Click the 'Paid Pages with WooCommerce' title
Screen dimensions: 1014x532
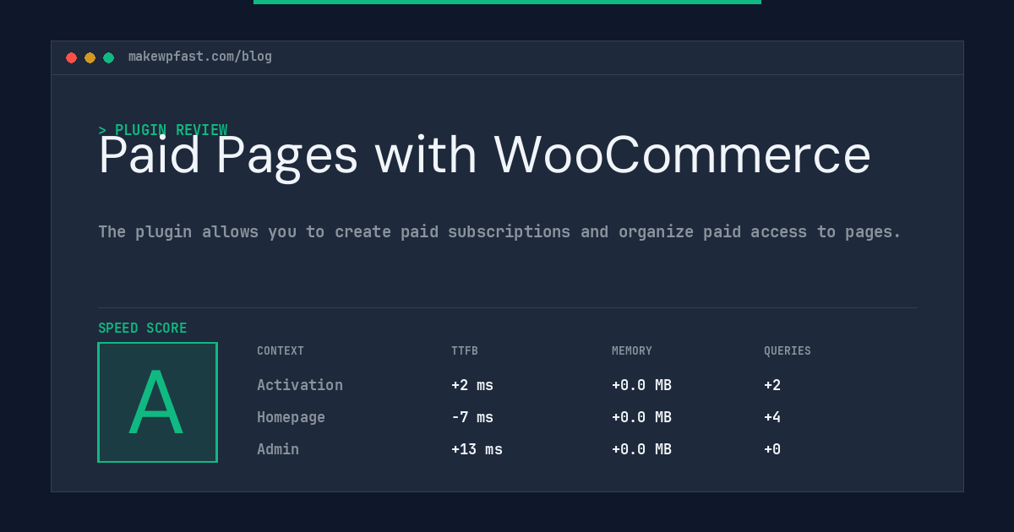click(x=484, y=155)
